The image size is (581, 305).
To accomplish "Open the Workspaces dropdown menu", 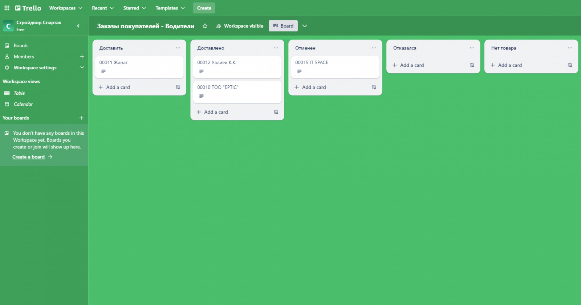I will (66, 8).
